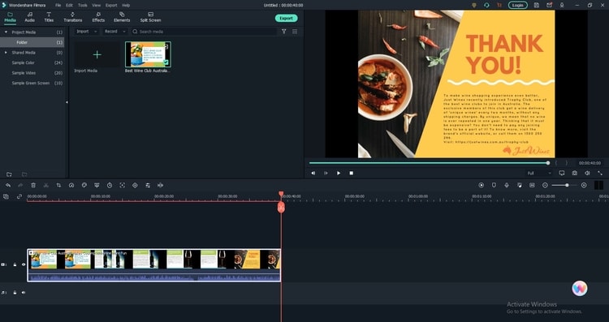
Task: Open the Duration stopwatch icon
Action: pyautogui.click(x=110, y=186)
